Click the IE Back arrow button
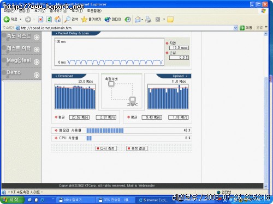The width and height of the screenshot is (273, 204). tap(7, 19)
